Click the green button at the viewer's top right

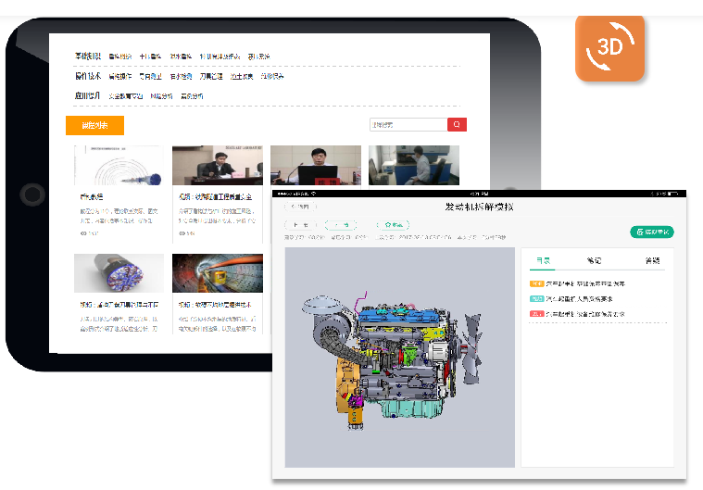point(651,232)
